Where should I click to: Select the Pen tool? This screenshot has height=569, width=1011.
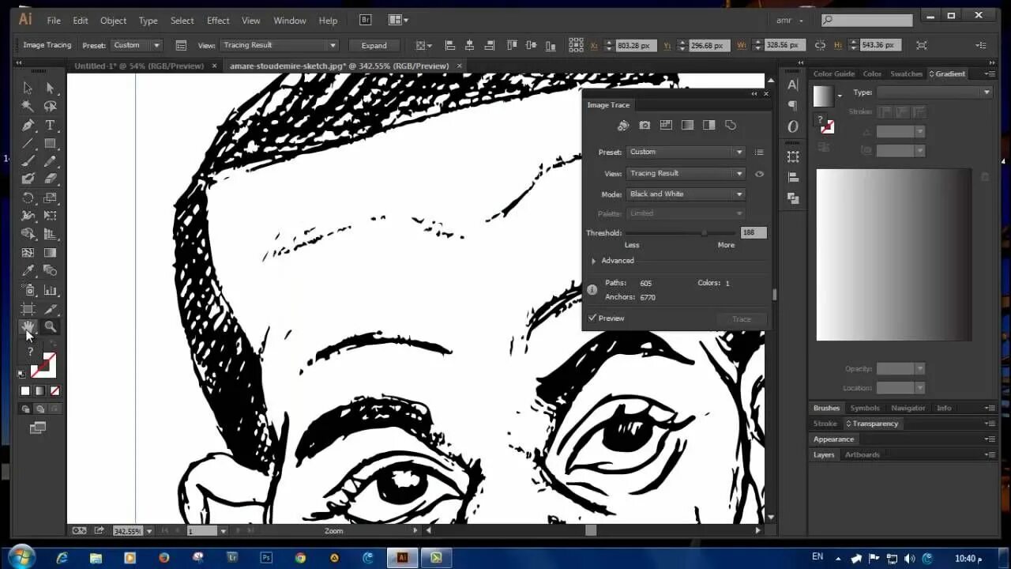[28, 125]
